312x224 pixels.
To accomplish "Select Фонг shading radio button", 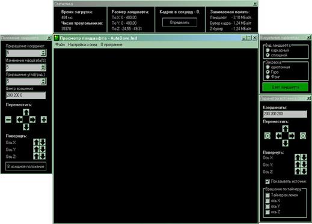I will pos(268,77).
